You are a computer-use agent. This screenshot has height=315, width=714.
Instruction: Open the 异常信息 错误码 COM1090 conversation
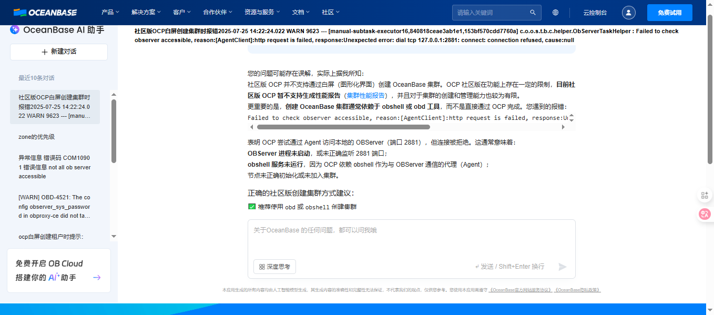[x=55, y=167]
